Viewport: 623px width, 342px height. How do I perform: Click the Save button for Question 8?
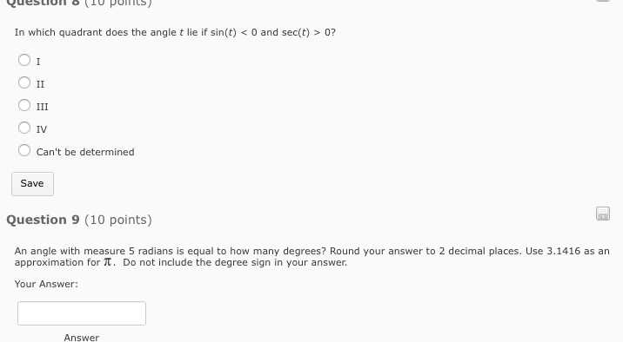pos(32,184)
